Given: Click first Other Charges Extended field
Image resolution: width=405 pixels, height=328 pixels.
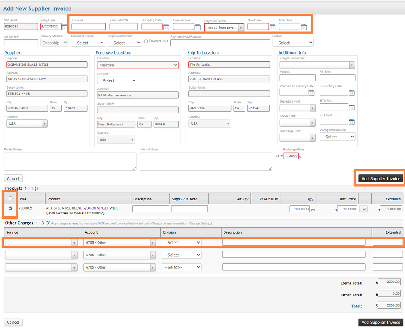Looking at the screenshot, I should (388, 242).
